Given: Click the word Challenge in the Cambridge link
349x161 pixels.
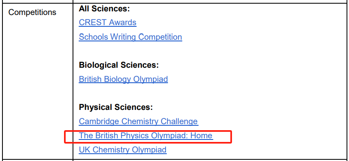Looking at the screenshot, I should pos(179,121).
